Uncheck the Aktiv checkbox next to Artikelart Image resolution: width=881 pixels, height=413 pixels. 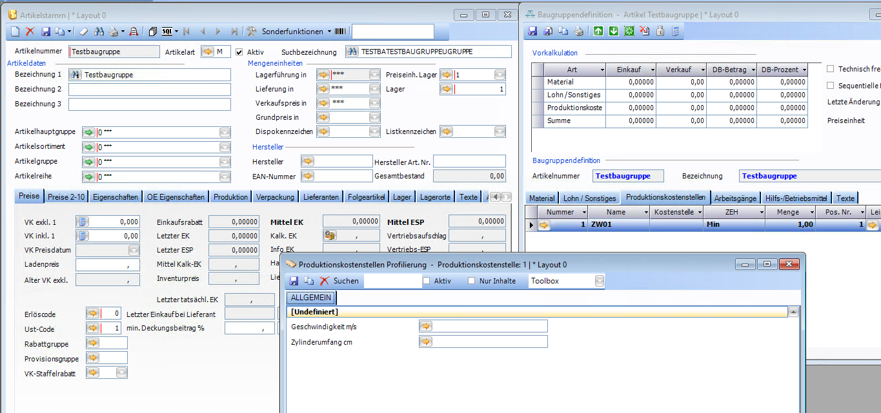(x=239, y=52)
